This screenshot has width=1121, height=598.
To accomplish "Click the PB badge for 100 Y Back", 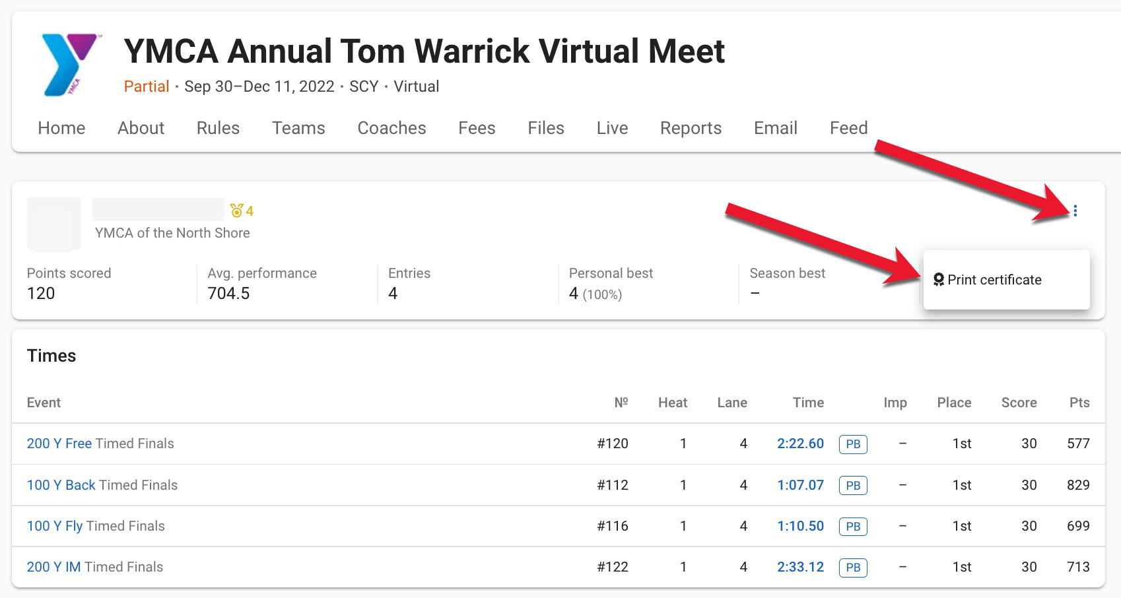I will point(852,485).
